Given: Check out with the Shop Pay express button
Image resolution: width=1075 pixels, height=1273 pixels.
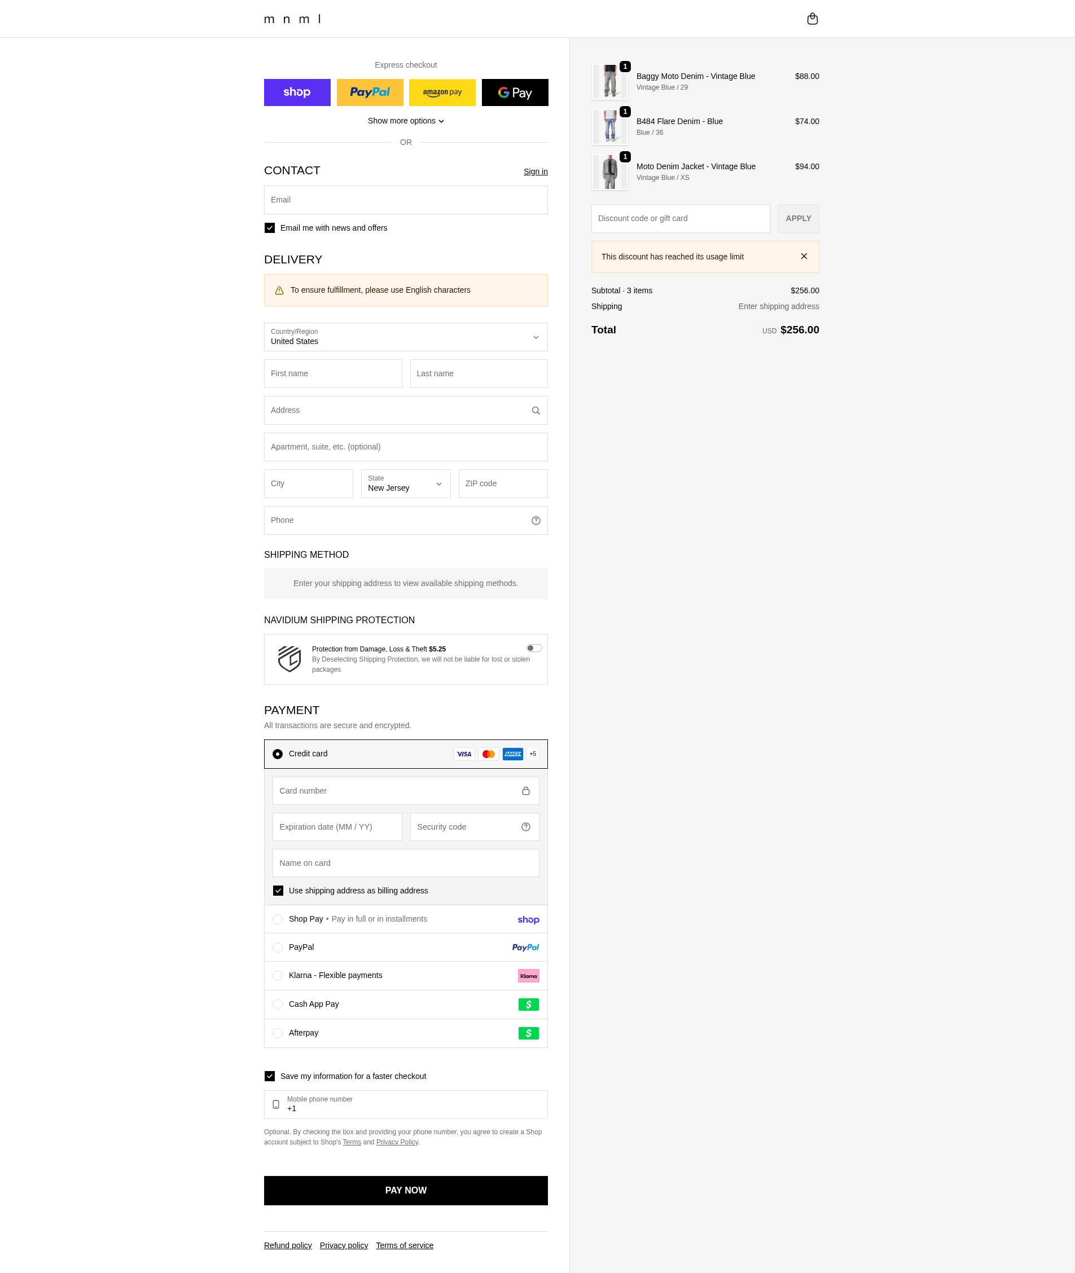Looking at the screenshot, I should tap(297, 92).
